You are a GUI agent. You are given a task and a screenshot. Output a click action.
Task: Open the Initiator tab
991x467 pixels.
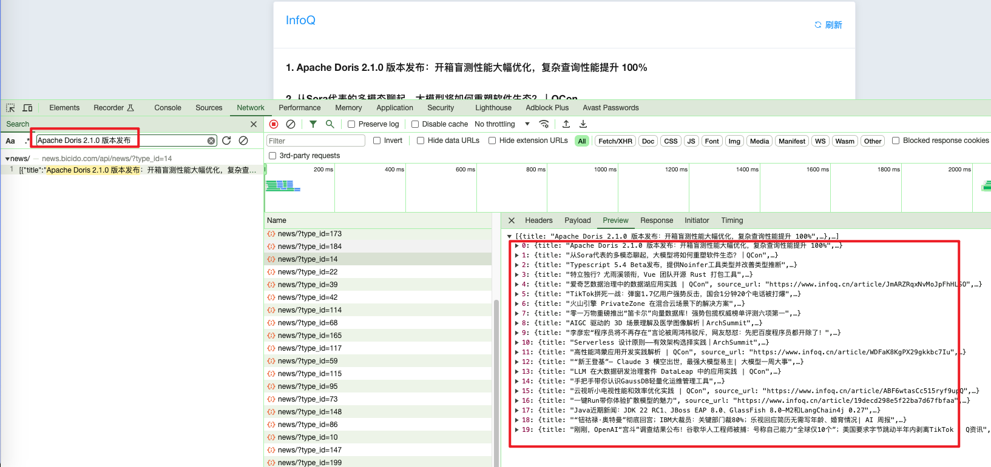(697, 220)
